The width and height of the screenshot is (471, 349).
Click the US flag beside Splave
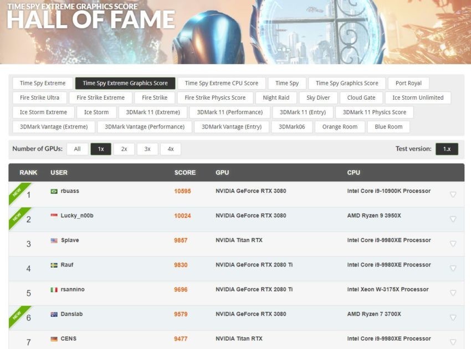[x=54, y=240]
